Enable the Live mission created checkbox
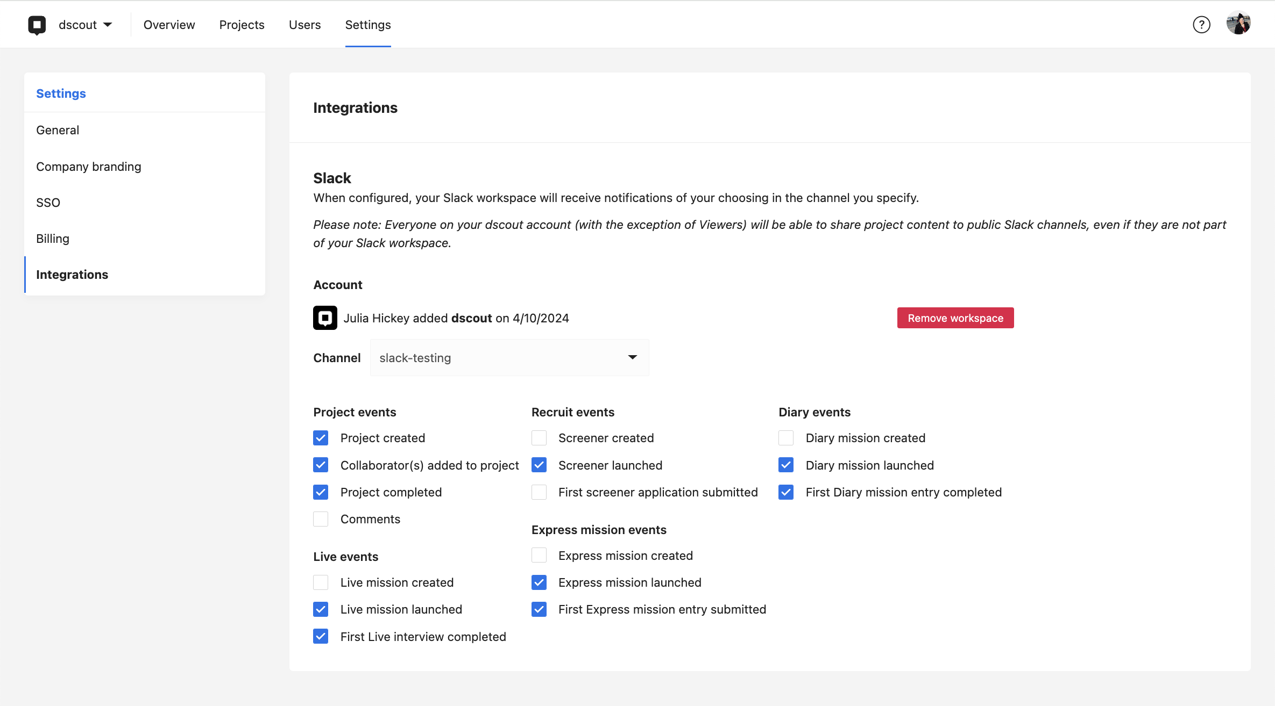Screen dimensions: 1275x706 321,582
